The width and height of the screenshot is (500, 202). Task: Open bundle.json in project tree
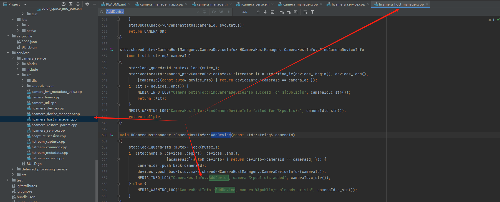point(26,197)
